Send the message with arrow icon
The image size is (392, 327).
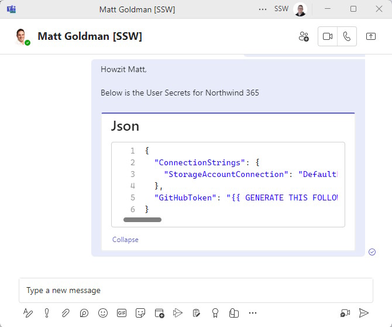coord(364,313)
